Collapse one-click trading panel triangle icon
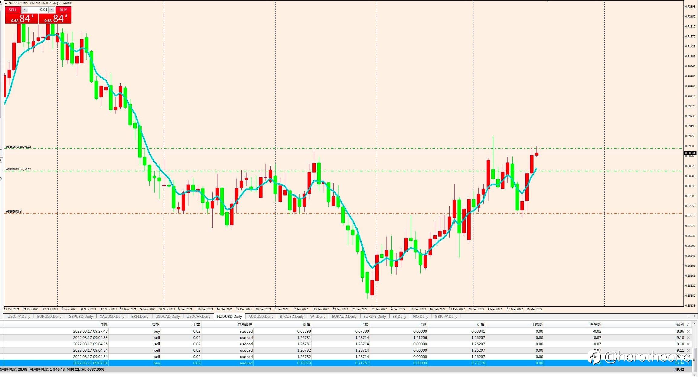698x377 pixels. [x=6, y=3]
